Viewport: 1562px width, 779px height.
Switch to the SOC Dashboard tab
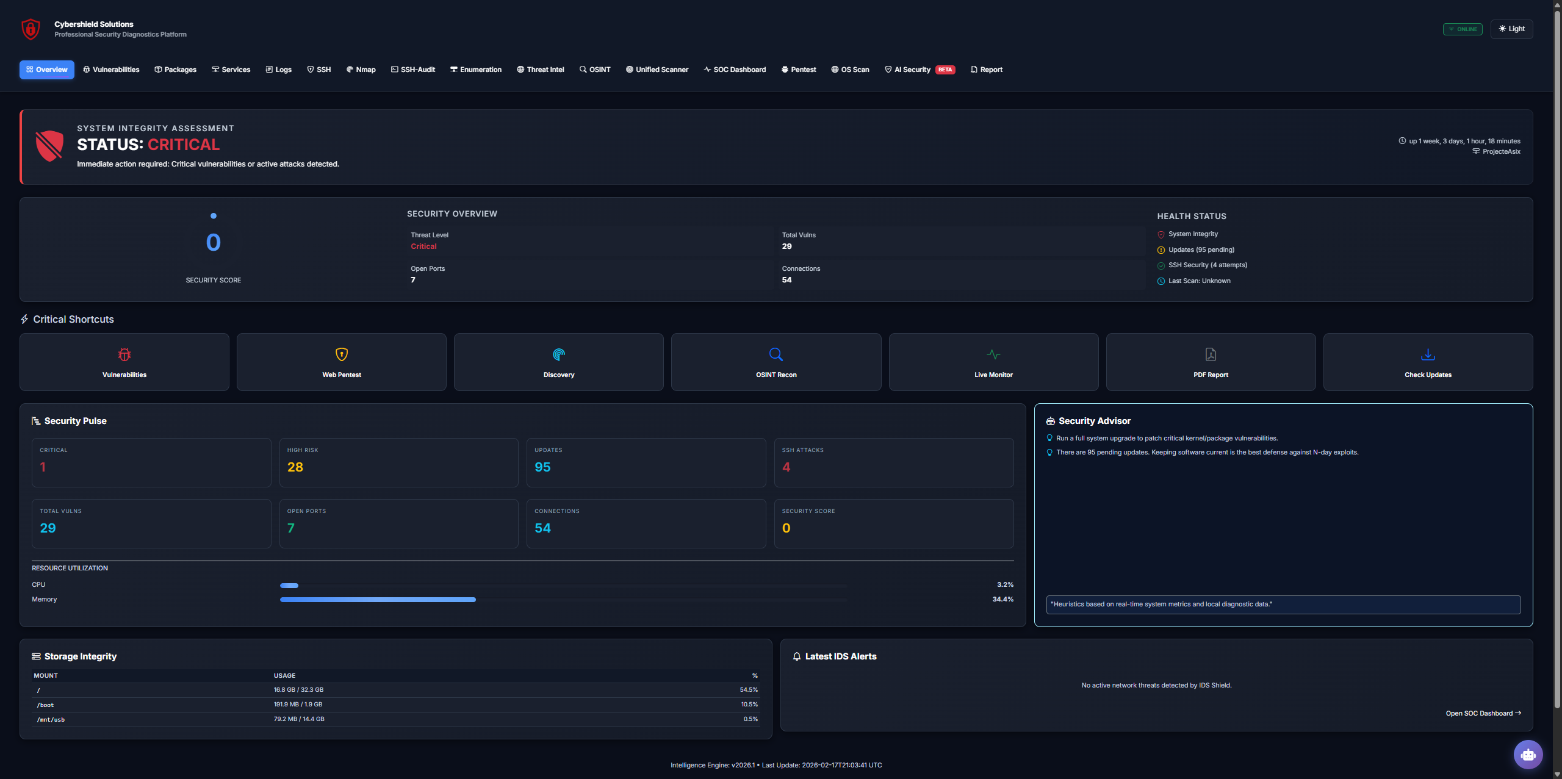pyautogui.click(x=735, y=70)
